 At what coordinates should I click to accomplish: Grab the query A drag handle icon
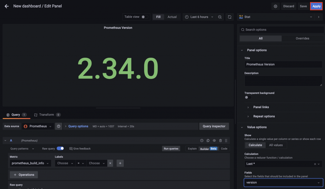coord(226,140)
